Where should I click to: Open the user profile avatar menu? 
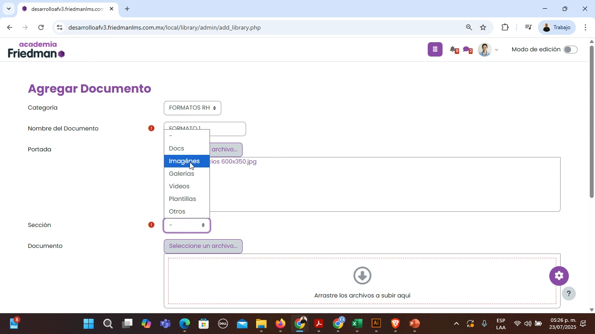(x=485, y=50)
